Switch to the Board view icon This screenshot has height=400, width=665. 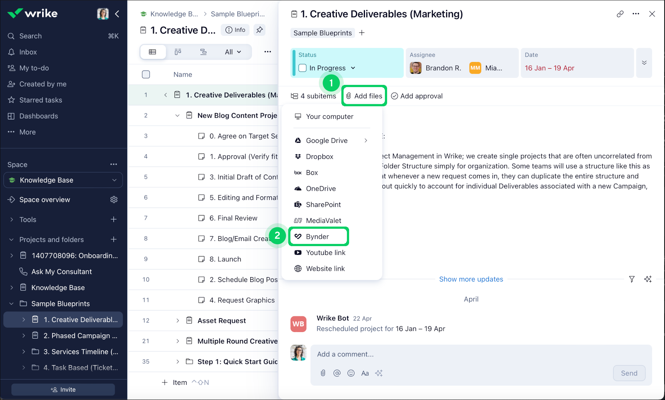pyautogui.click(x=178, y=52)
